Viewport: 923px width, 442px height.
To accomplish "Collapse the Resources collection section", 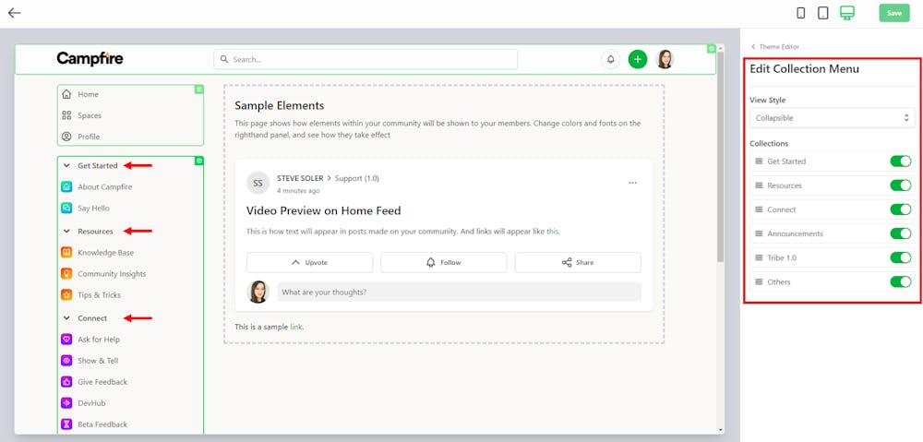I will [x=66, y=232].
